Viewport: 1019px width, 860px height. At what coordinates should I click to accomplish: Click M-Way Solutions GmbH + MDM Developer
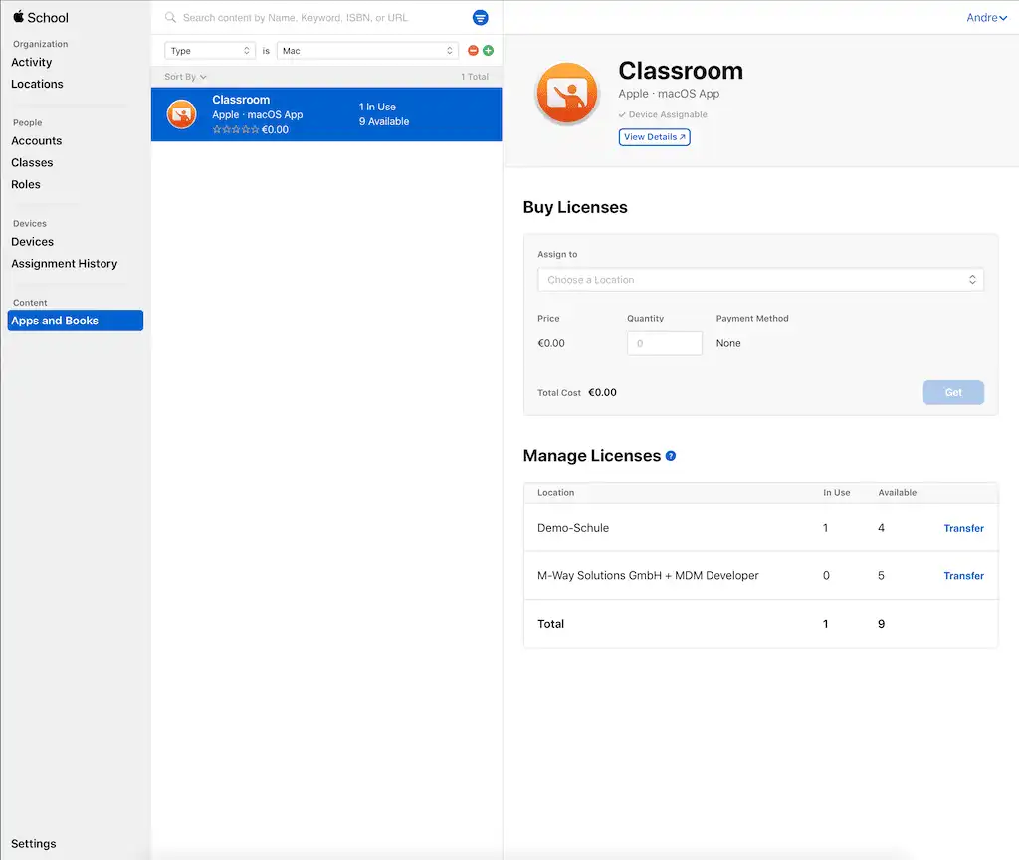648,576
